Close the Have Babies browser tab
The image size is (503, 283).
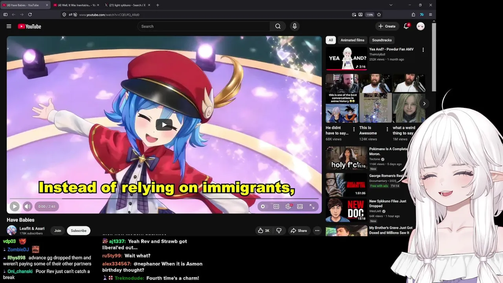(x=47, y=5)
